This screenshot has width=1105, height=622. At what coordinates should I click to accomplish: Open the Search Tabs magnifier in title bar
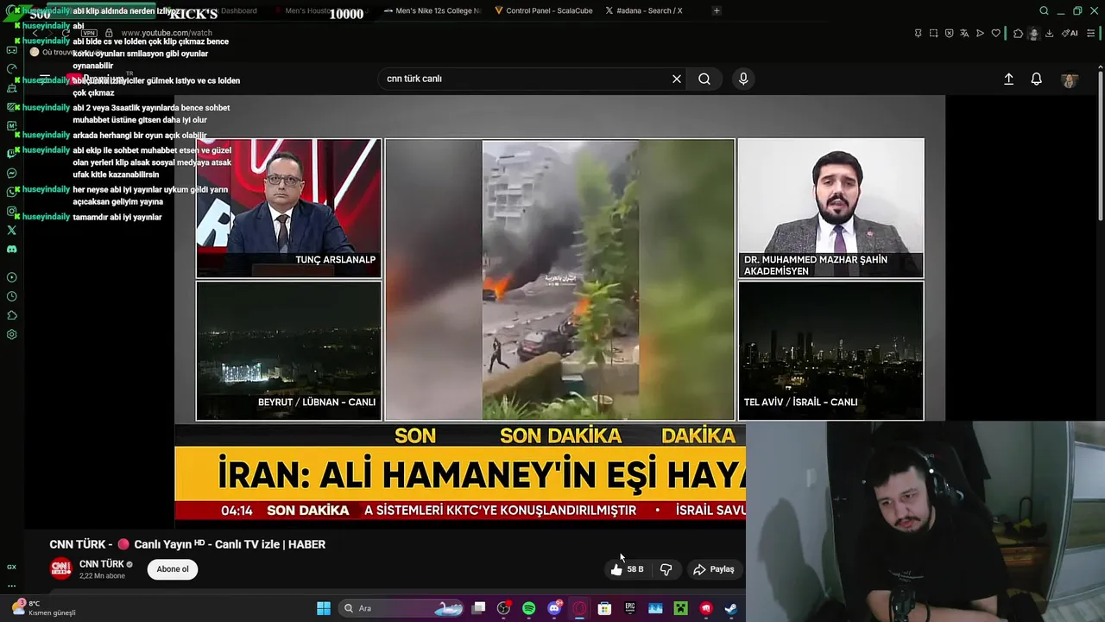coord(1044,10)
